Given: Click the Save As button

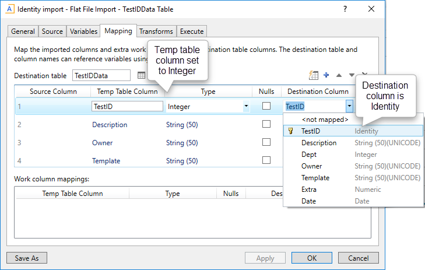Looking at the screenshot, I should click(27, 258).
